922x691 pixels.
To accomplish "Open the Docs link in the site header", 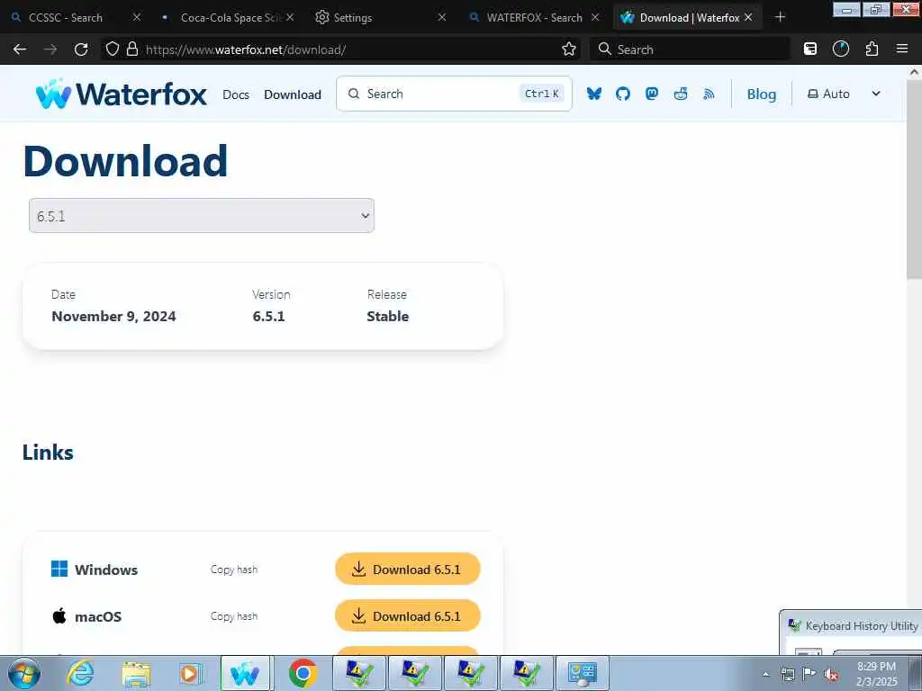I will [236, 94].
